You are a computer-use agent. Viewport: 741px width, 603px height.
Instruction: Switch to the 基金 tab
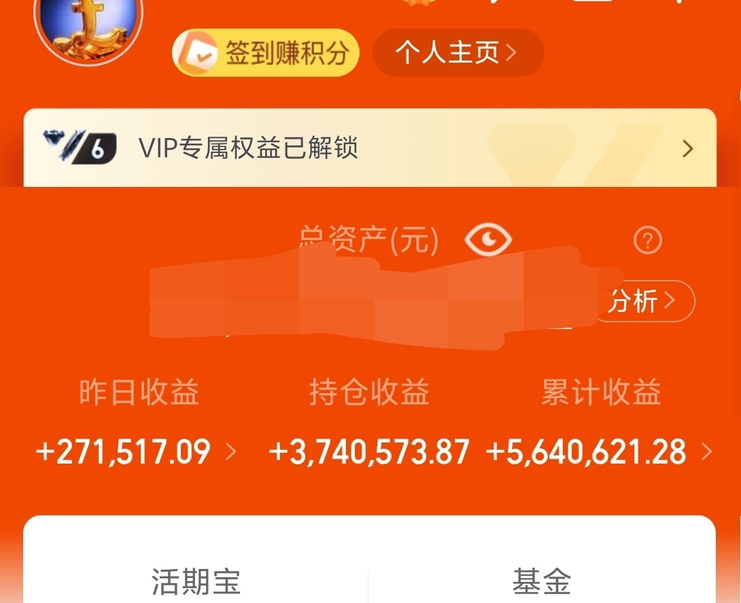point(542,582)
